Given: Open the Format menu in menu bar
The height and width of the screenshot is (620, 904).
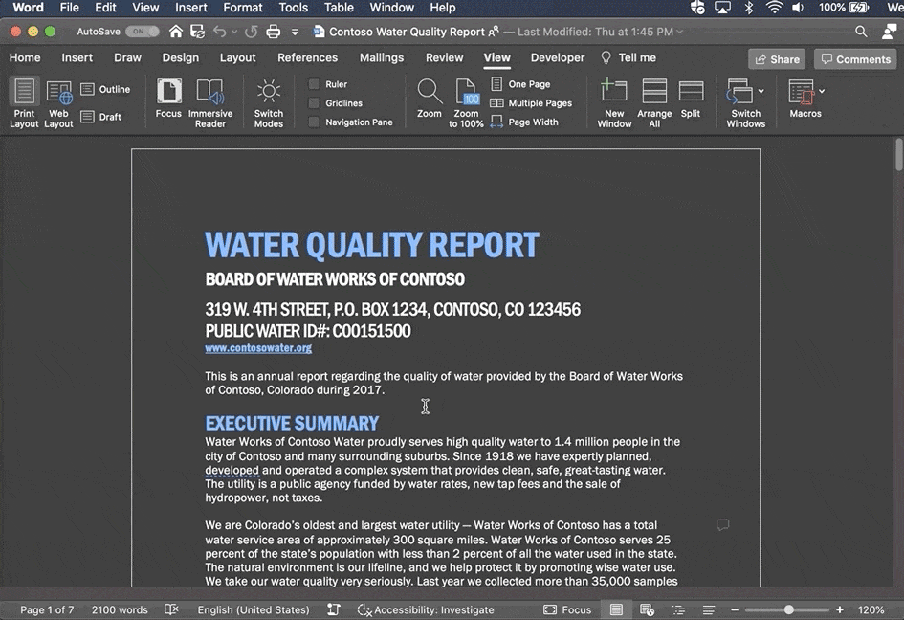Looking at the screenshot, I should point(243,8).
